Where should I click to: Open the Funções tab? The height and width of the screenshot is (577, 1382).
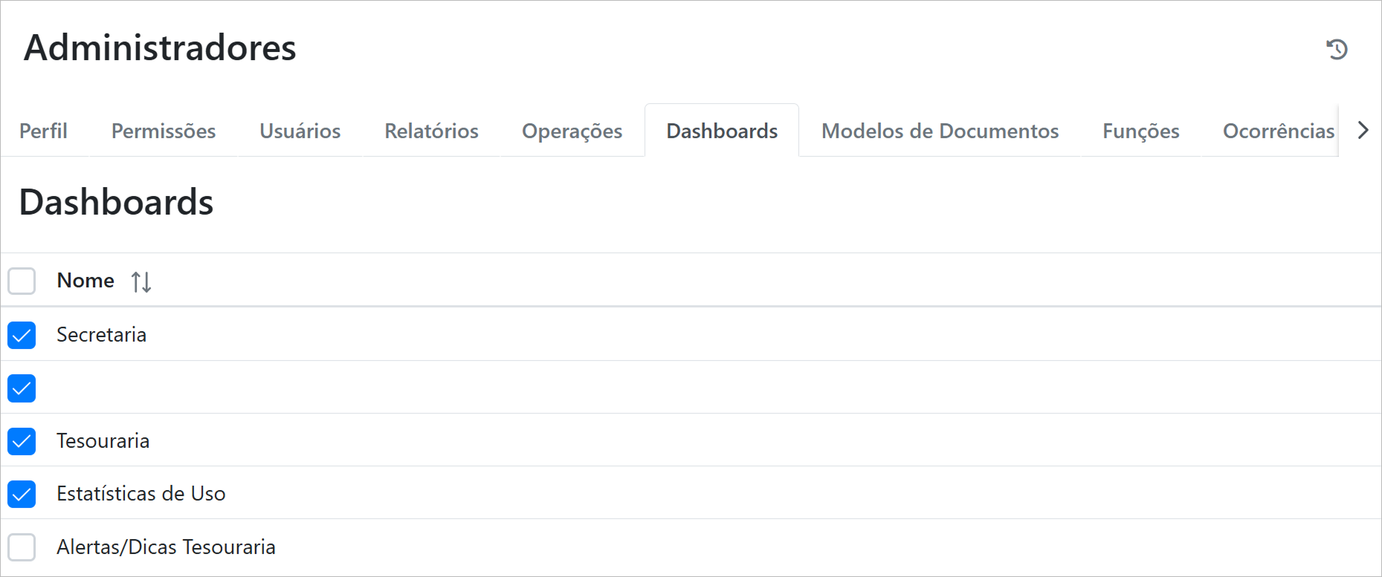(1140, 131)
